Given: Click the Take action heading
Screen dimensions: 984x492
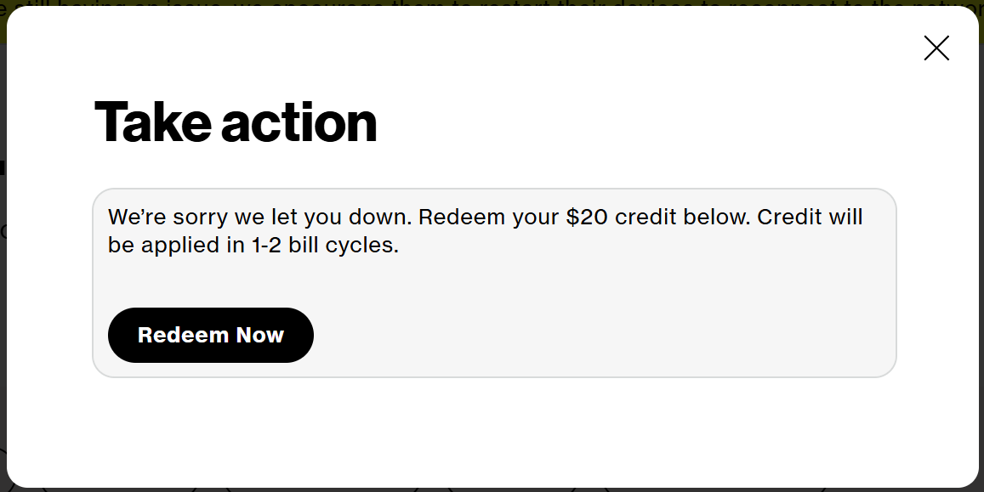Looking at the screenshot, I should (235, 123).
